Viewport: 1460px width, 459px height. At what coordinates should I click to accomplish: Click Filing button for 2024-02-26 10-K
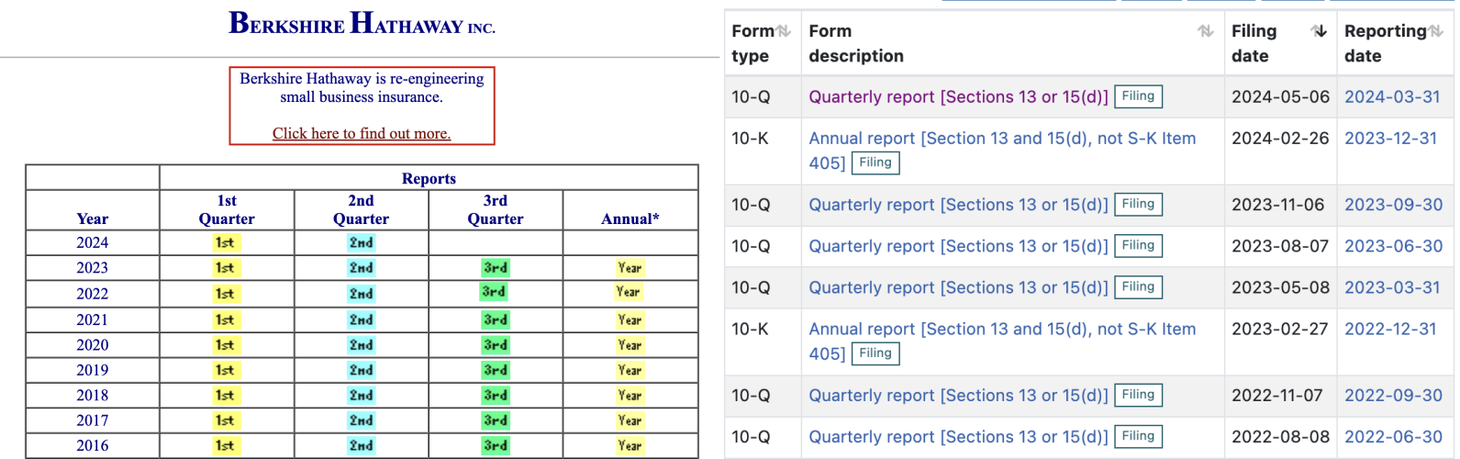point(875,162)
